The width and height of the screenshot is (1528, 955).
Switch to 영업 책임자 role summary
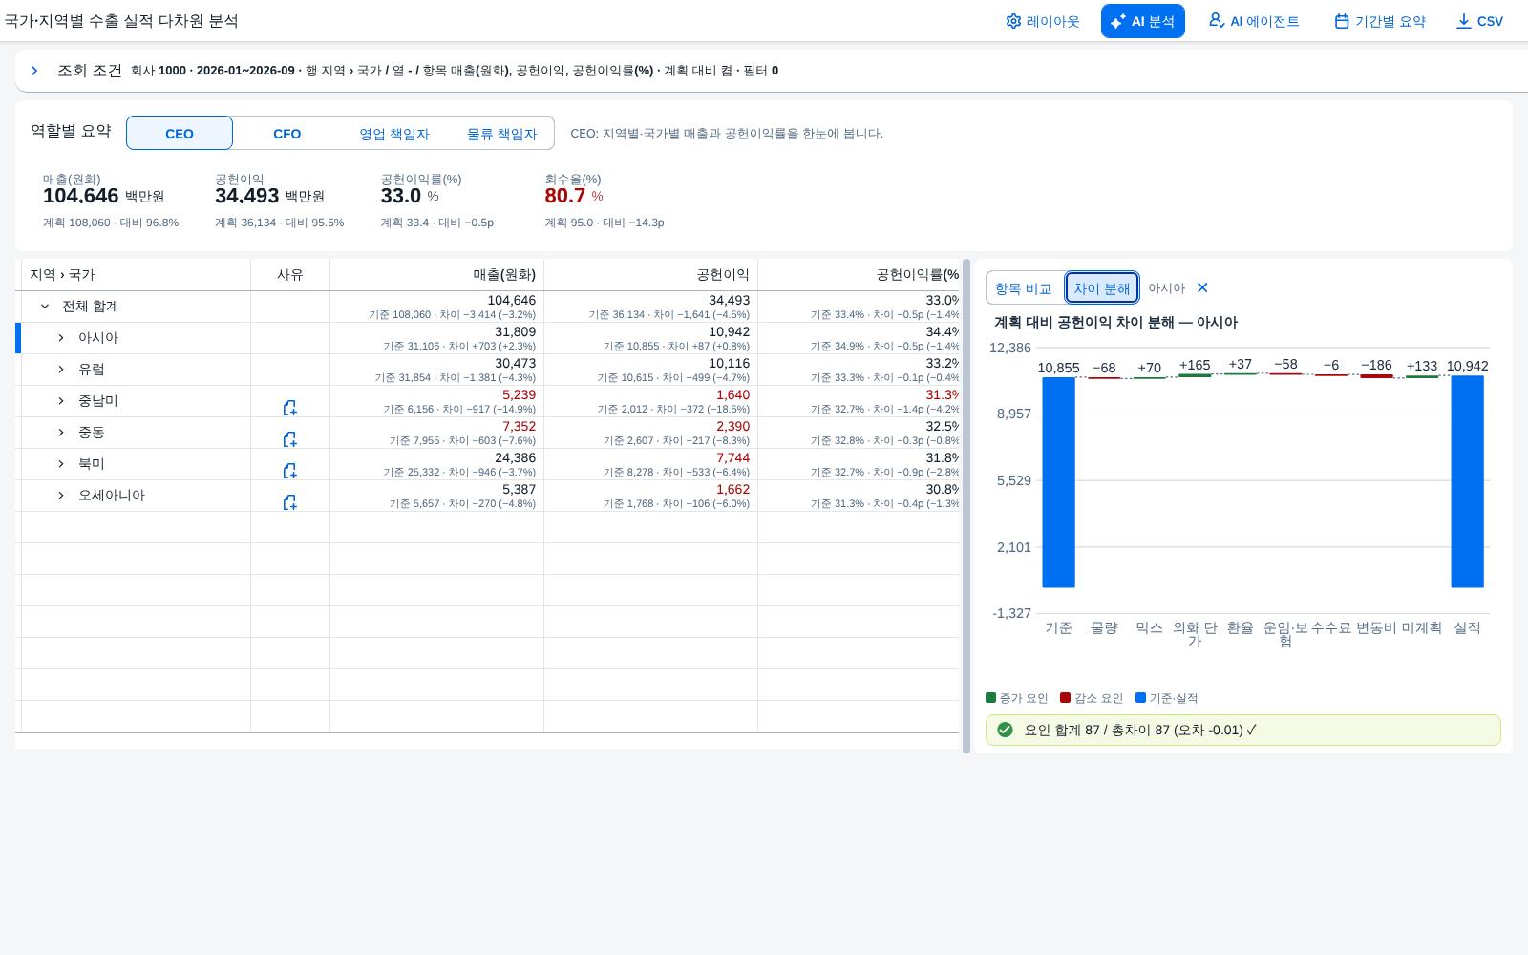click(393, 133)
